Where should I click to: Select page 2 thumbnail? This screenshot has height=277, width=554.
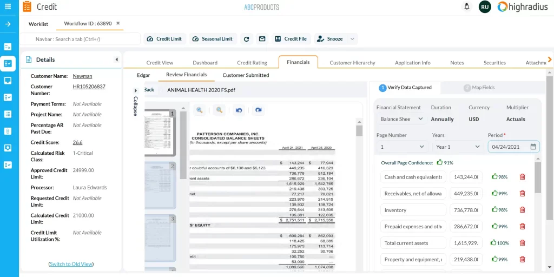(160, 186)
